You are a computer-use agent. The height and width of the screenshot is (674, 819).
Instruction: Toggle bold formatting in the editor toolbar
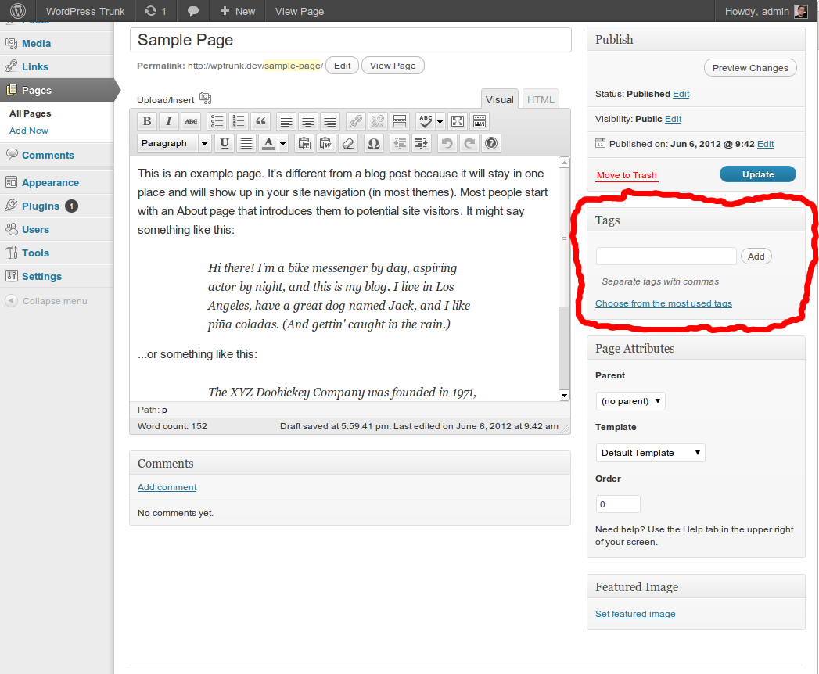[x=146, y=121]
